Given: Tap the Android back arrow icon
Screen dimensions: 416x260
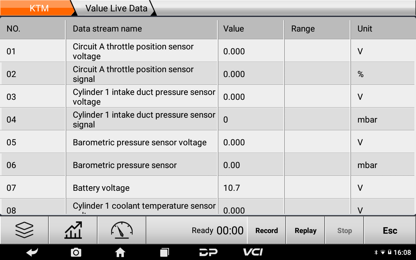Looking at the screenshot, I should click(x=32, y=252).
